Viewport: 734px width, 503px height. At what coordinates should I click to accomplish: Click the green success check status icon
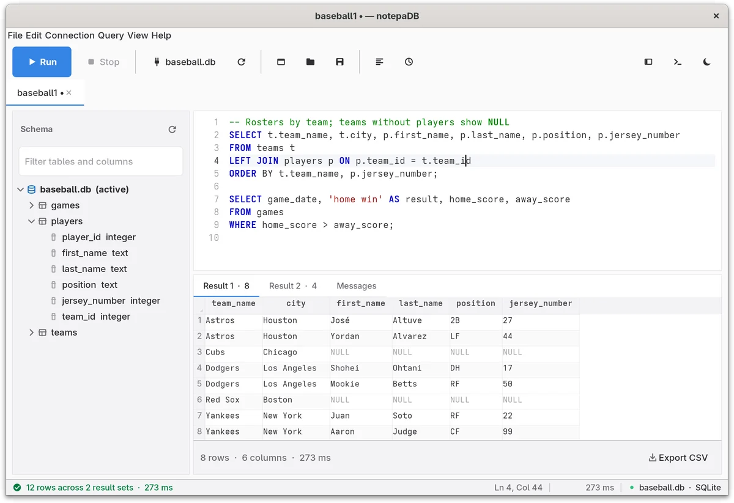(17, 488)
